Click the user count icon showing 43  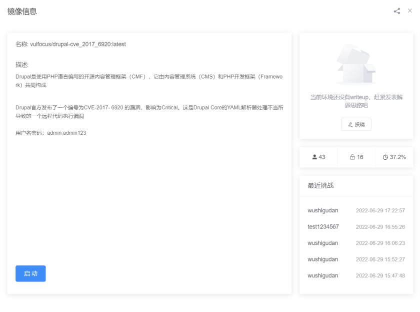click(314, 157)
